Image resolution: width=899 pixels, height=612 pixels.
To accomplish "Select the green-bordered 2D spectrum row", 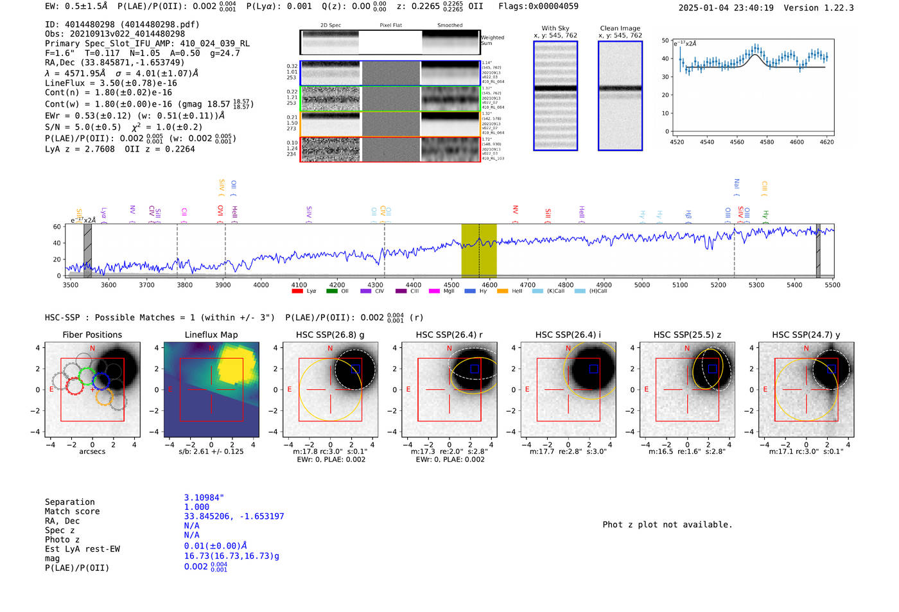I will (390, 98).
